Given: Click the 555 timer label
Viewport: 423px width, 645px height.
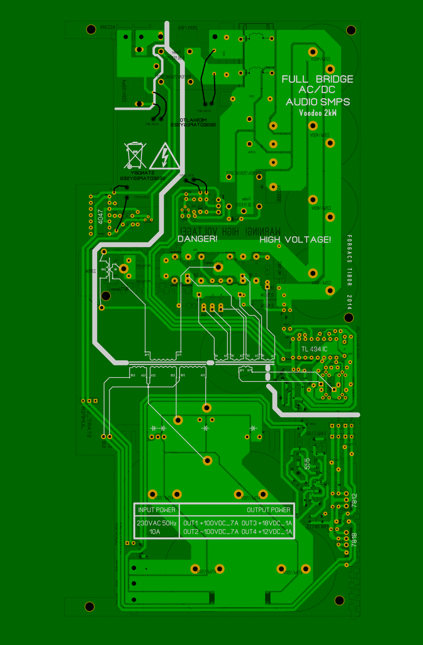Looking at the screenshot, I should [x=307, y=464].
